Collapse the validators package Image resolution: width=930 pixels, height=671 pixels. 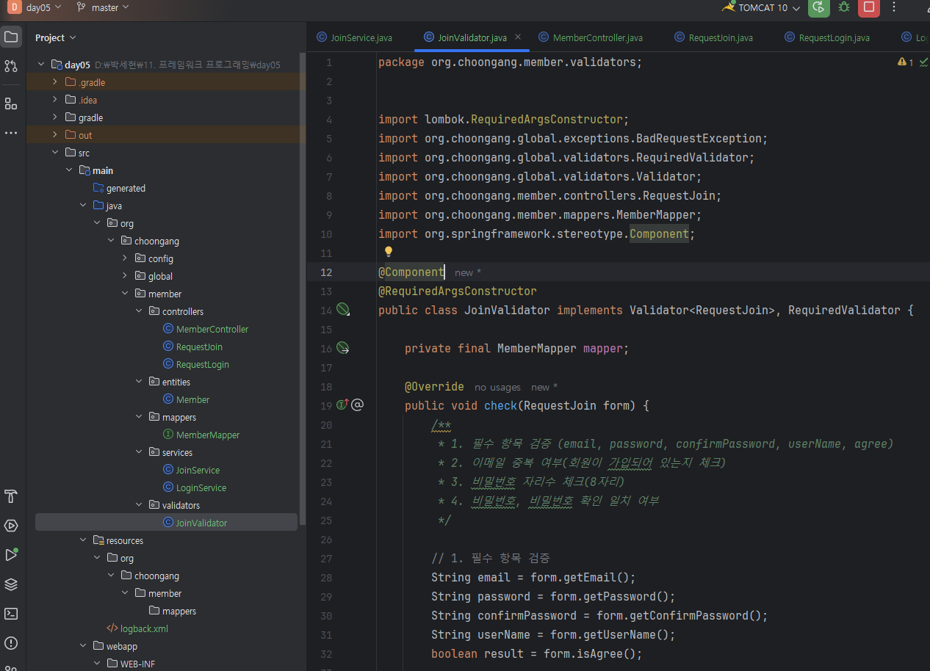coord(138,505)
